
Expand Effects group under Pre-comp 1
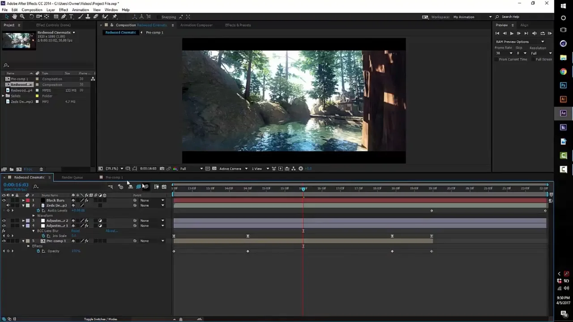point(28,246)
